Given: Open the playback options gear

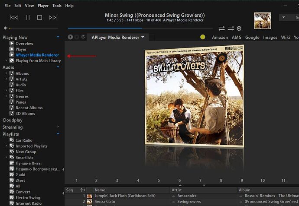Looking at the screenshot, I should pos(239,28).
